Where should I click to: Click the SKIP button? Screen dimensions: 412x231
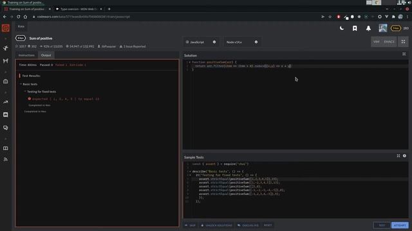(191, 225)
